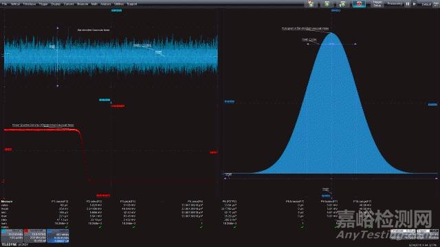440x247 pixels.
Task: Click the highlighted red toolbar icon
Action: click(x=359, y=4)
